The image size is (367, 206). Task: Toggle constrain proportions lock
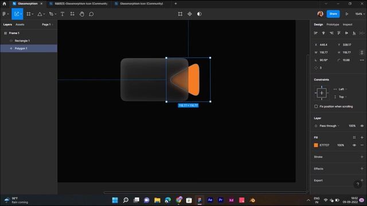point(362,53)
